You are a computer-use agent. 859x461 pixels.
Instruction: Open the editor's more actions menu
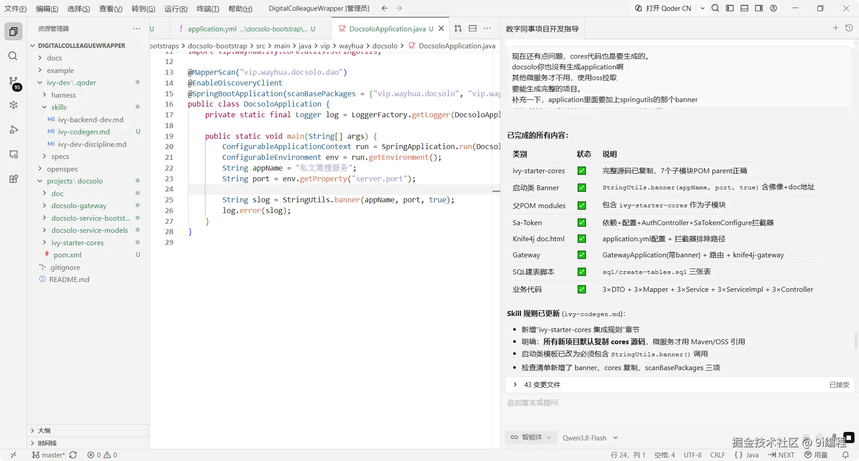tap(487, 29)
